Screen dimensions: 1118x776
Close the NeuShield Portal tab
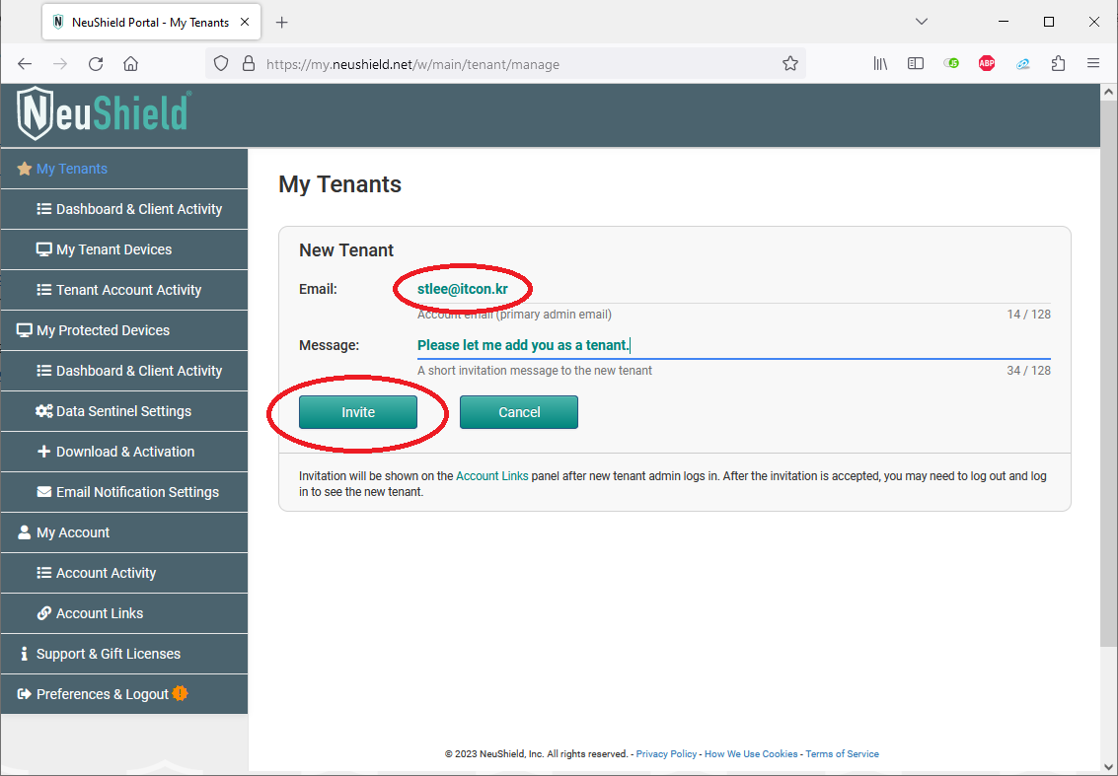(245, 22)
